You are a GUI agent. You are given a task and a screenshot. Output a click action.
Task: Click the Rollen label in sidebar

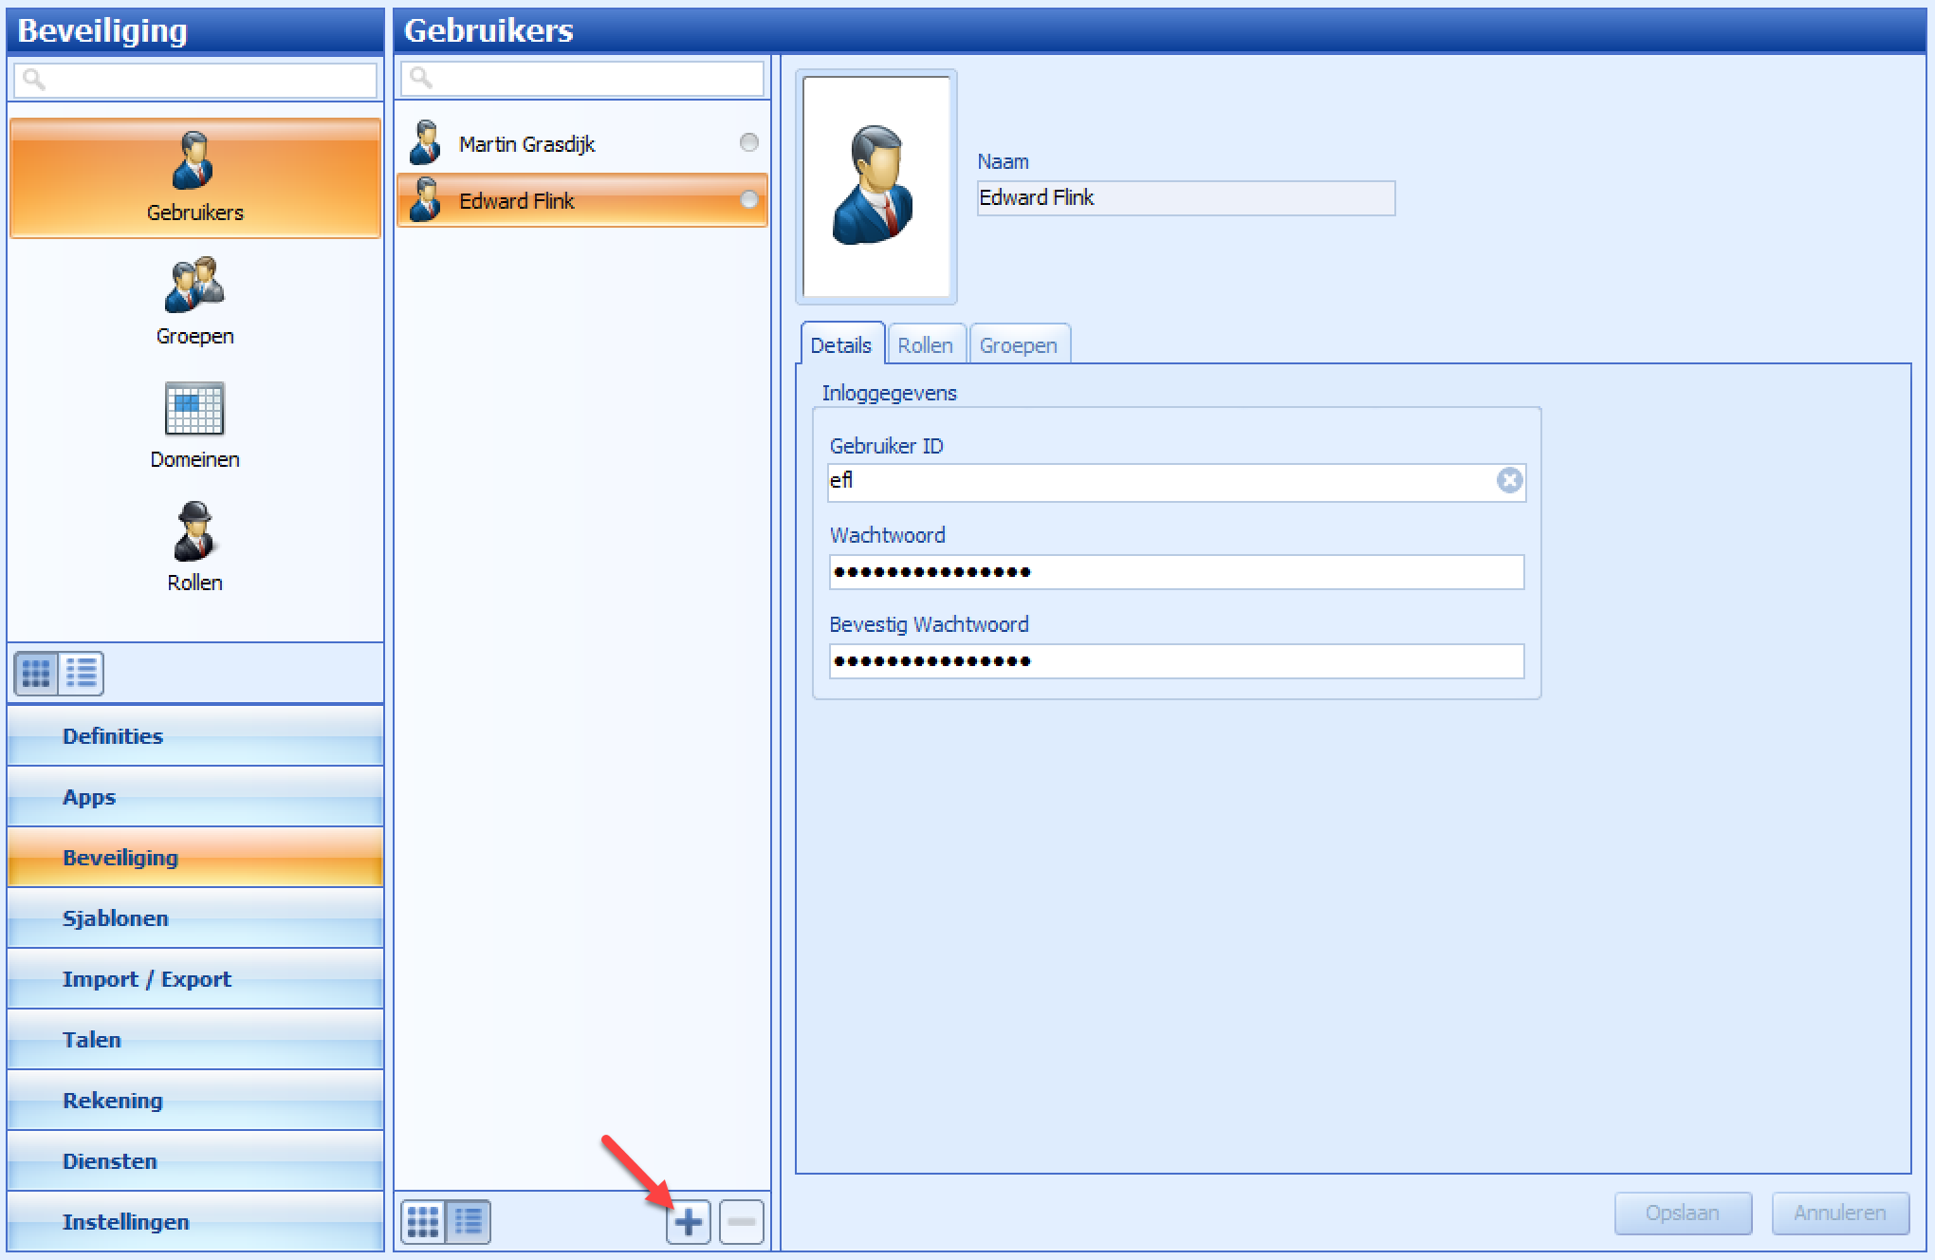[x=195, y=583]
